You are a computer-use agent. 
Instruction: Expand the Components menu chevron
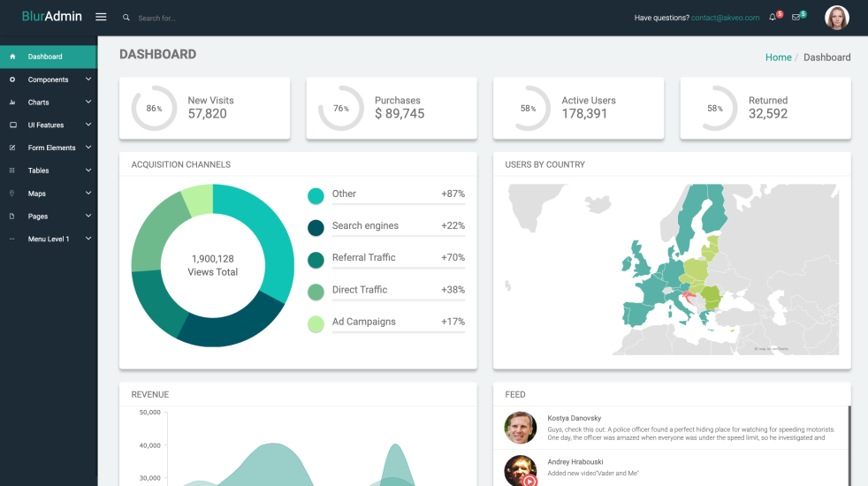pyautogui.click(x=88, y=80)
